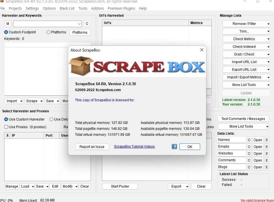Viewport: 274px width, 202px height.
Task: Open the Options menu
Action: point(49,8)
